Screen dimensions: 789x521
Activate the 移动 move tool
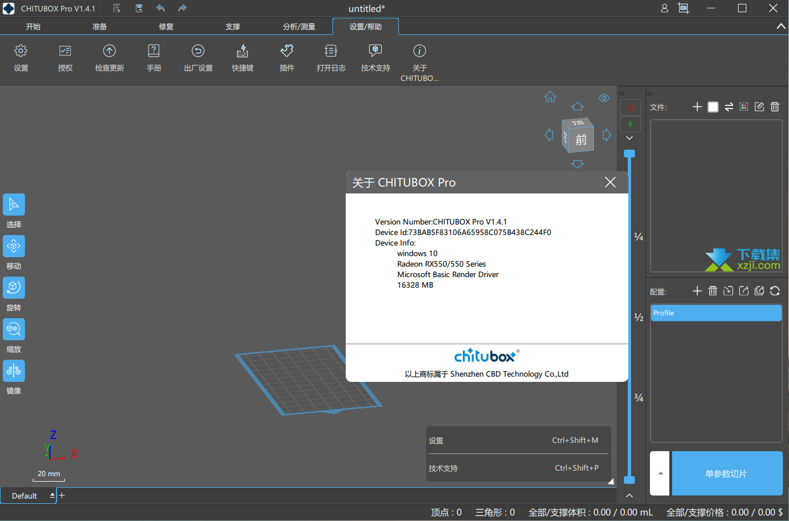tap(14, 246)
